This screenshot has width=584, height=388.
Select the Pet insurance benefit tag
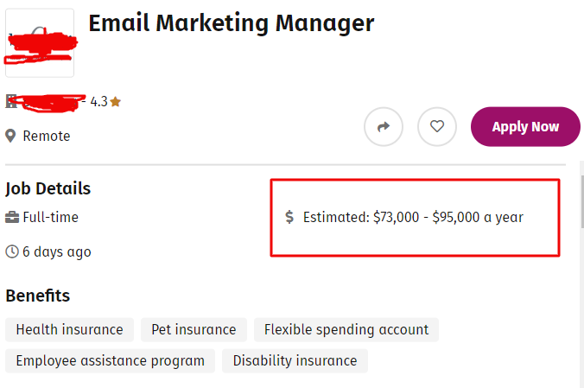click(194, 329)
